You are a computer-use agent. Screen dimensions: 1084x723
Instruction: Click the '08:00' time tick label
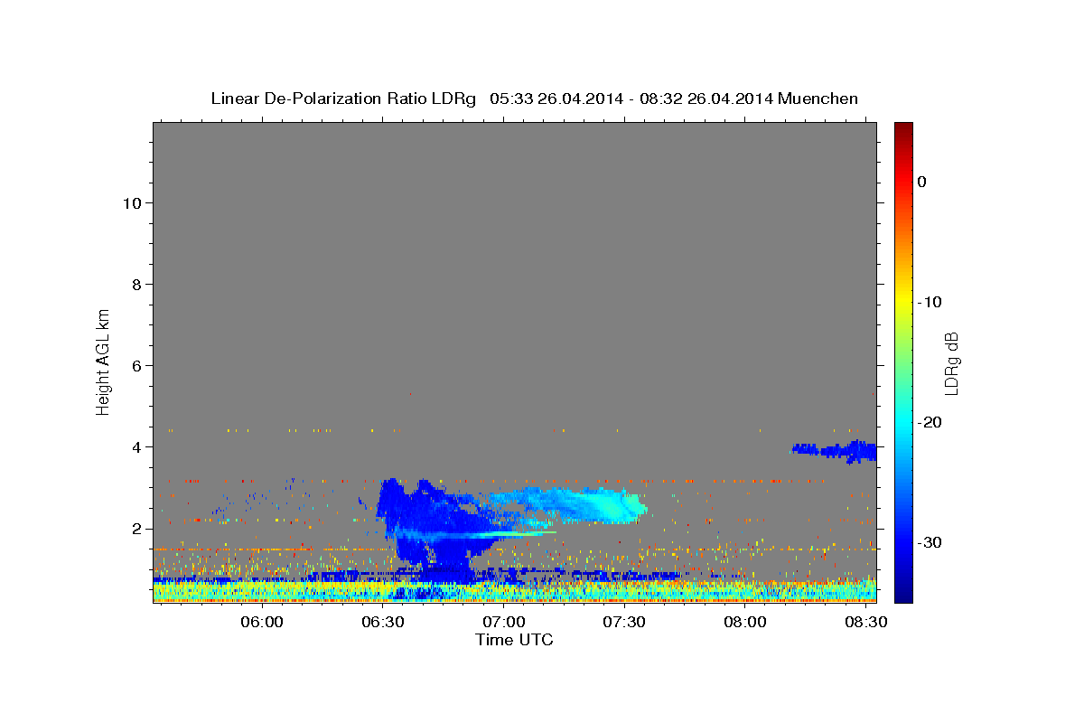(745, 623)
